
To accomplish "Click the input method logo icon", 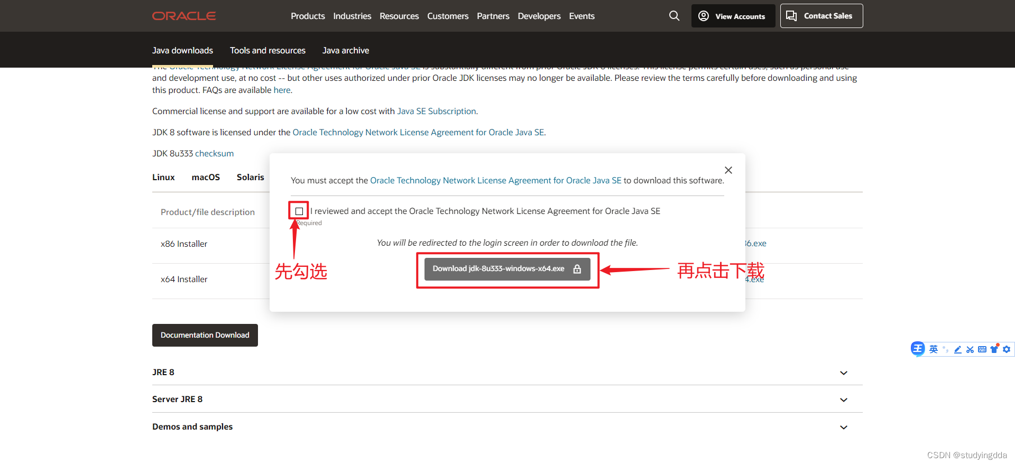I will point(918,349).
